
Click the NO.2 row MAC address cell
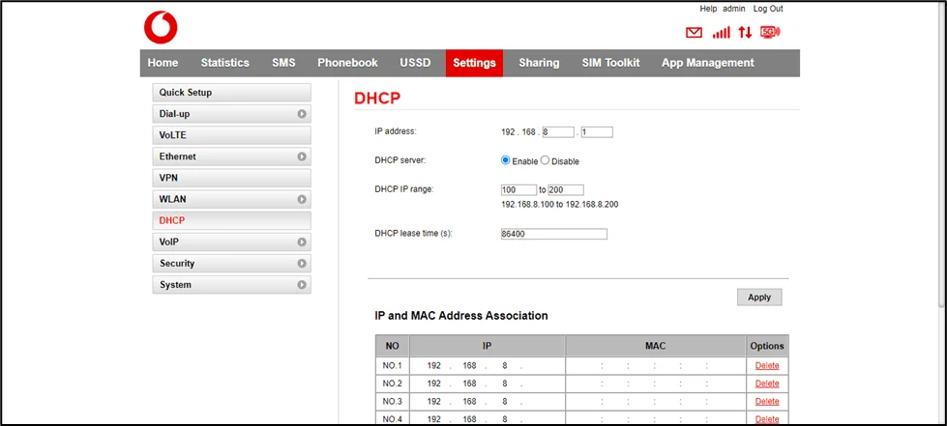(655, 383)
